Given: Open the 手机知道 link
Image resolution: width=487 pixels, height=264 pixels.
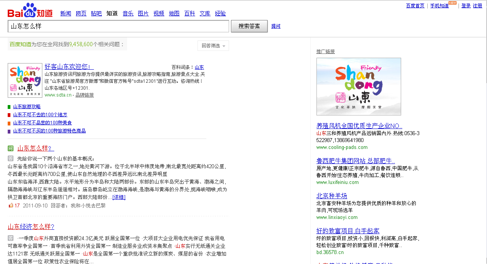Looking at the screenshot, I should 439,6.
